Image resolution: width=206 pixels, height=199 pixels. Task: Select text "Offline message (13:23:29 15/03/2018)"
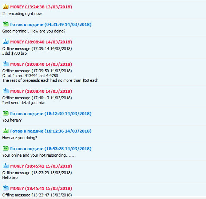click(37, 173)
